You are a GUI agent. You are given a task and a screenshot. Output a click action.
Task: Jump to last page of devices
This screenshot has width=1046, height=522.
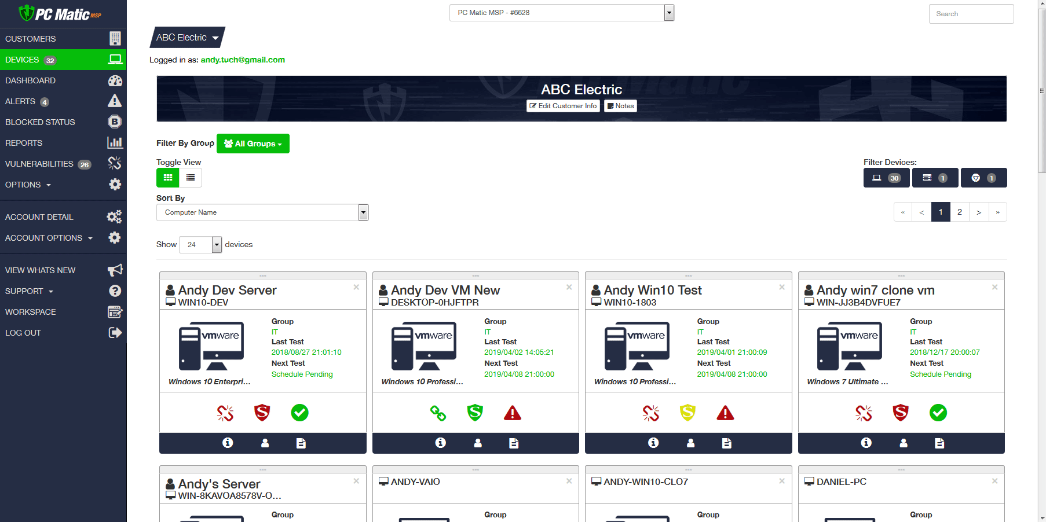pos(998,212)
